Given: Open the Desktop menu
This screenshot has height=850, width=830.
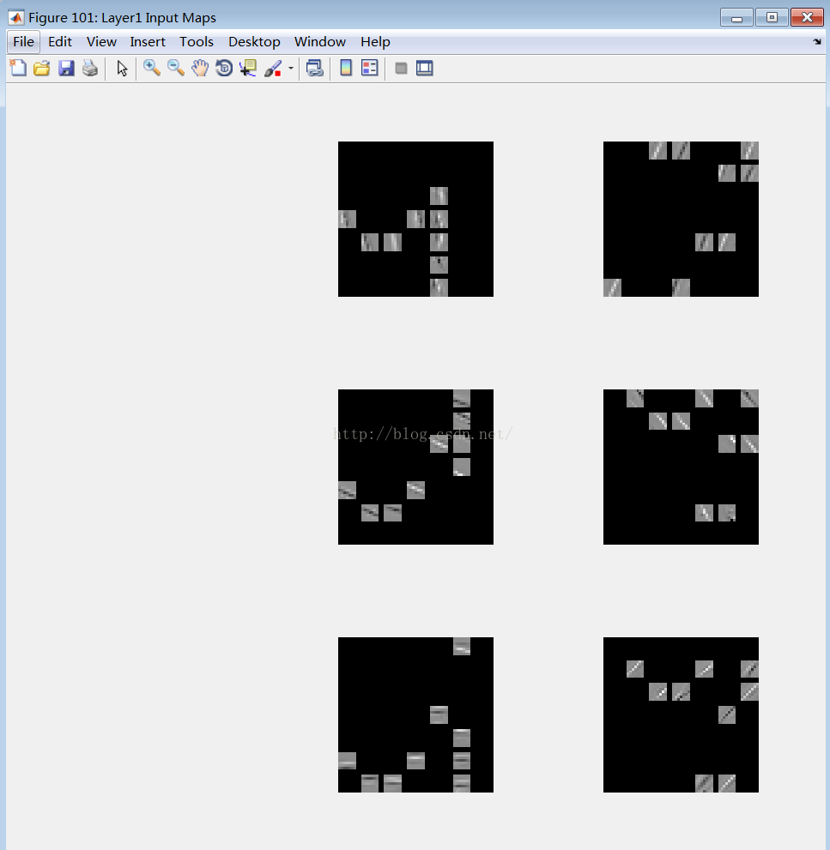Looking at the screenshot, I should tap(254, 42).
